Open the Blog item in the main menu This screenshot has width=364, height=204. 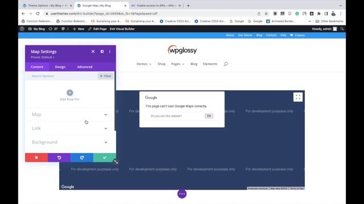194,64
